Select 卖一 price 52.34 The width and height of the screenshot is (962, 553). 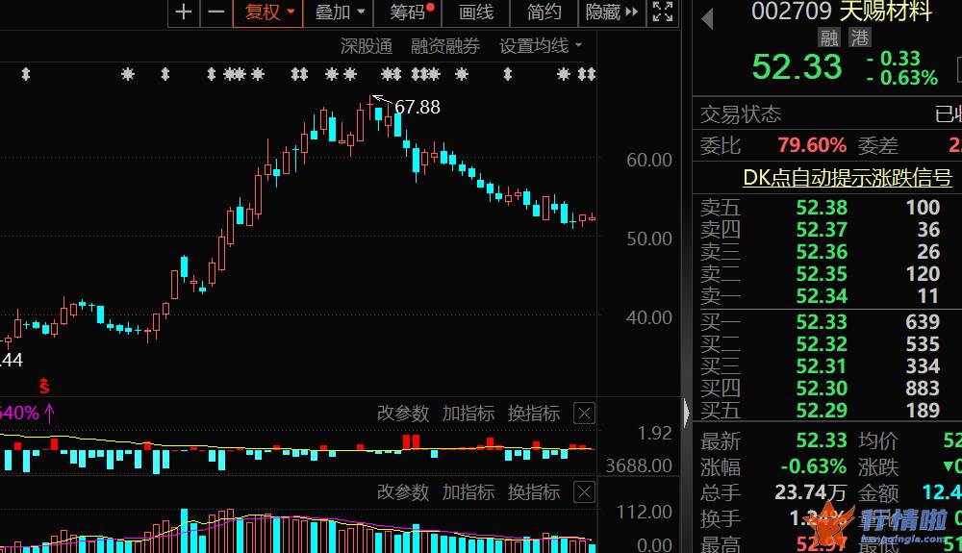tap(822, 295)
